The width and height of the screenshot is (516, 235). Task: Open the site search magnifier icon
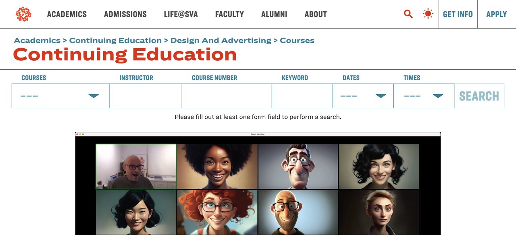(408, 14)
